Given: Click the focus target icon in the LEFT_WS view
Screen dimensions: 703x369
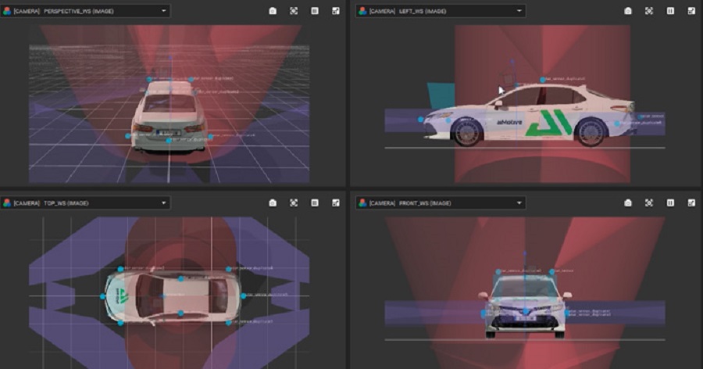Looking at the screenshot, I should point(649,11).
